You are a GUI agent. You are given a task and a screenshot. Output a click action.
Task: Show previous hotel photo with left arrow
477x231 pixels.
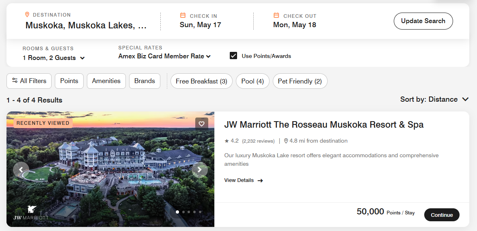coord(21,170)
